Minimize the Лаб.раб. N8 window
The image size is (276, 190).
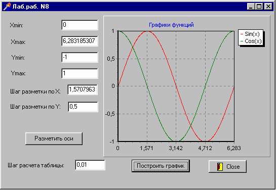click(251, 7)
